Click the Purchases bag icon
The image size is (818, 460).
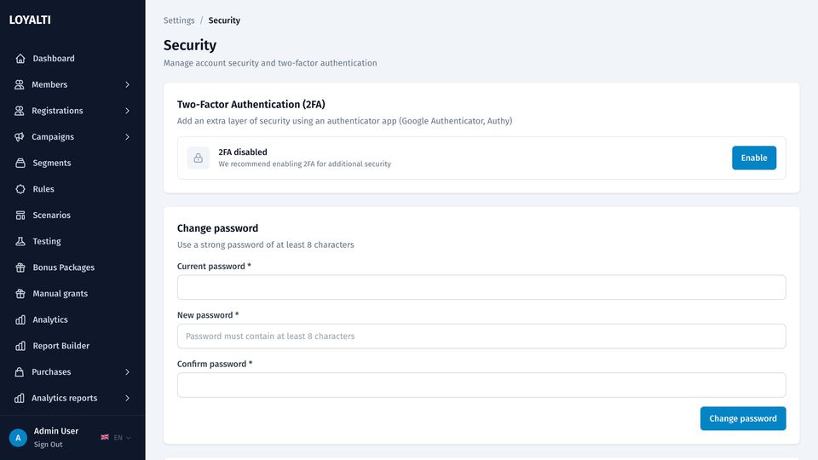[20, 372]
